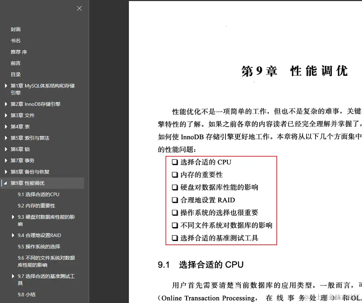Expand section 9.4 合理地设置RAID
Screen dimensions: 362x303
[x=13, y=235]
